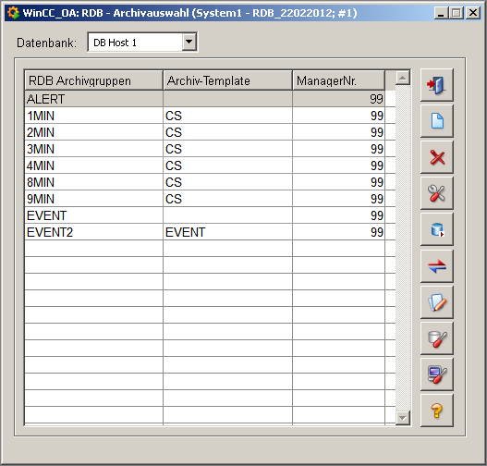
Task: Open the DB Host 1 combo box
Action: 142,42
